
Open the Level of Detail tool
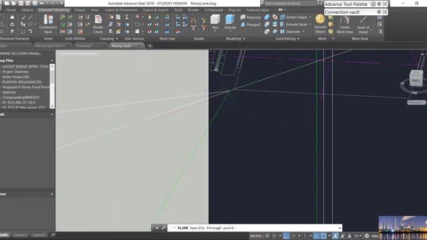point(363,25)
